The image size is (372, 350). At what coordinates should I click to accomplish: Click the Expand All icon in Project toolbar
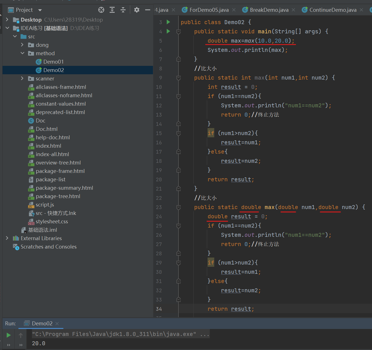click(112, 10)
